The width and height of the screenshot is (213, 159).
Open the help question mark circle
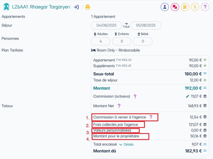(x=205, y=7)
